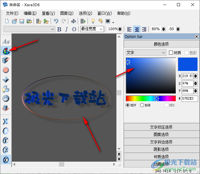Open bevel options diamond tool
The height and width of the screenshot is (174, 200).
(6, 79)
